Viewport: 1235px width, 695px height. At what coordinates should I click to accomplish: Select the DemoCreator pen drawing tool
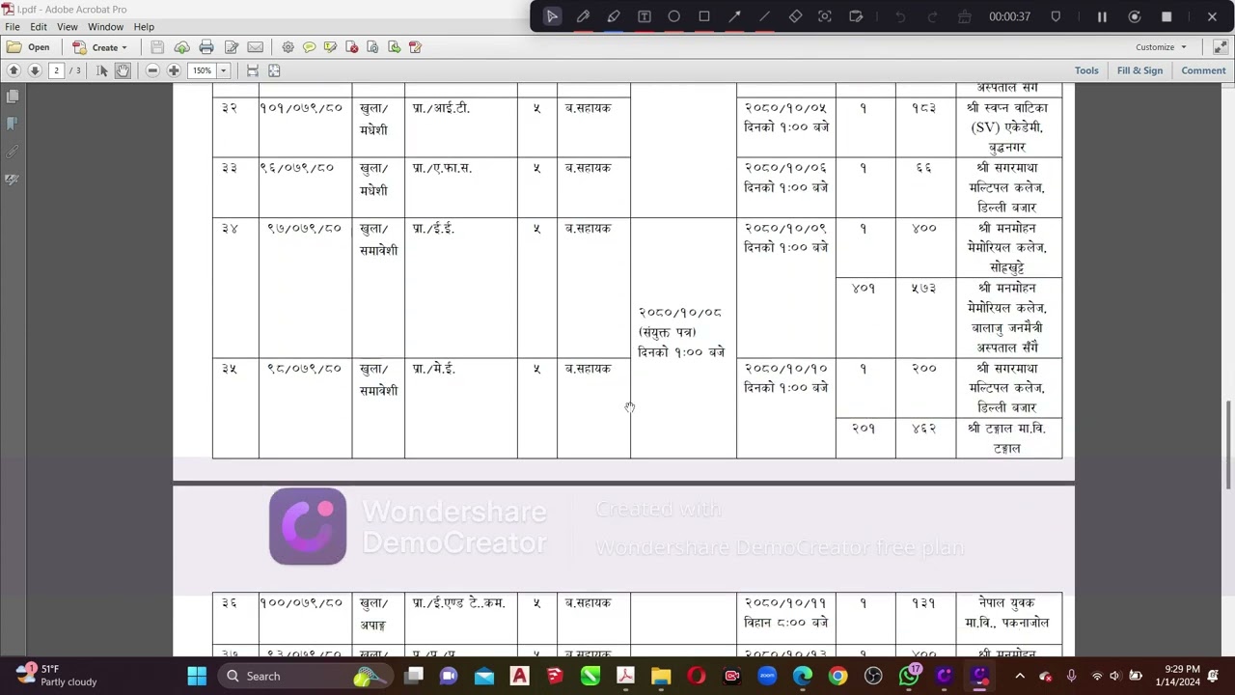[x=583, y=16]
